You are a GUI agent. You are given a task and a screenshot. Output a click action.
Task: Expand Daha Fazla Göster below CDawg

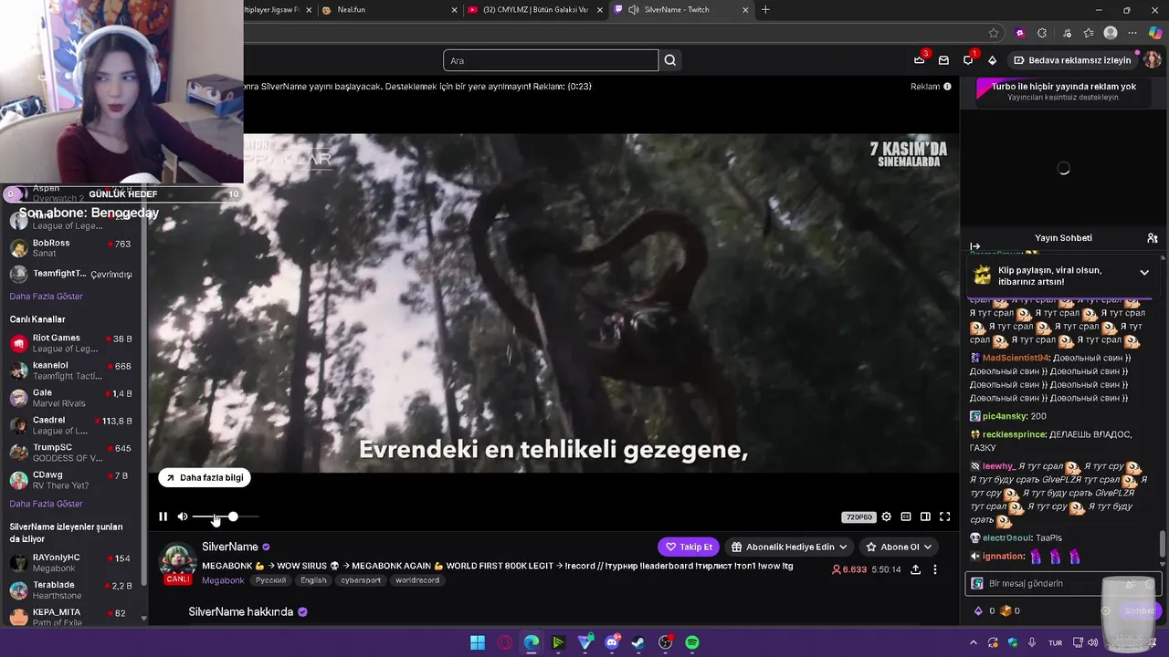pyautogui.click(x=46, y=504)
